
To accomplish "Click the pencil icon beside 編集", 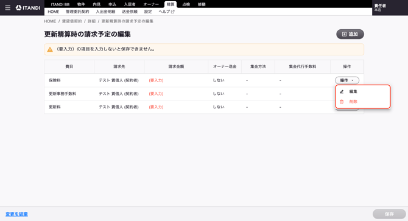I will pos(342,91).
